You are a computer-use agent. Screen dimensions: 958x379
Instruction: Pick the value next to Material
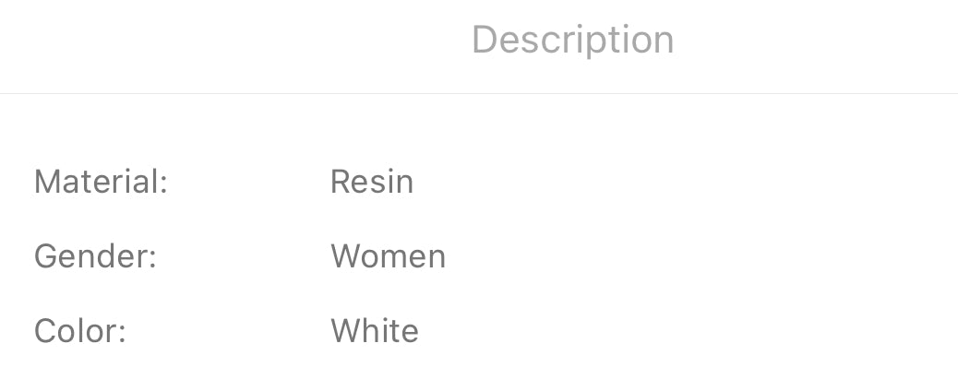(x=372, y=182)
